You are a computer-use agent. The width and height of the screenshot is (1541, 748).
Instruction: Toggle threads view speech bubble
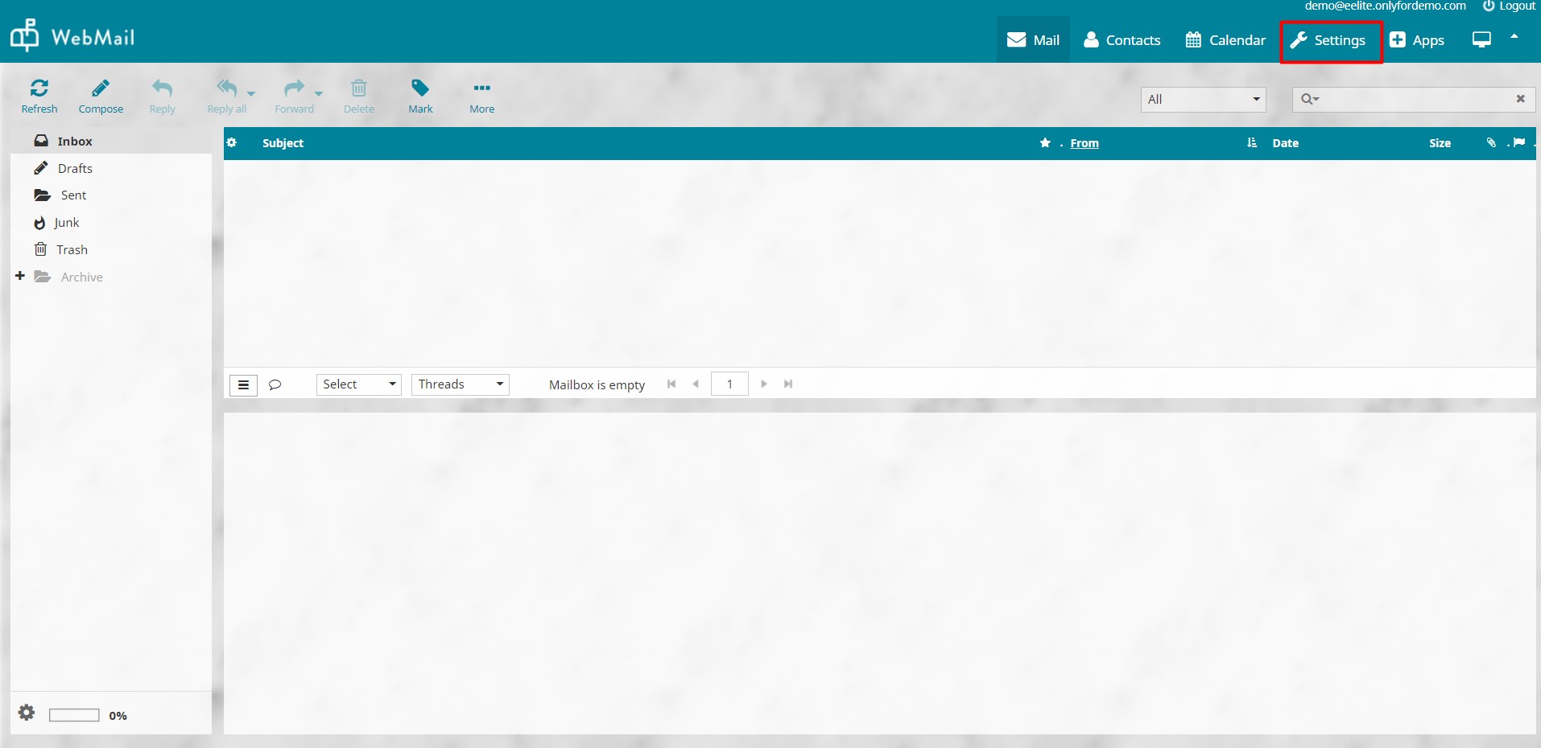click(x=275, y=384)
